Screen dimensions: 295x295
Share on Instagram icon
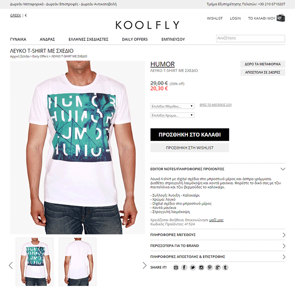tap(201, 267)
